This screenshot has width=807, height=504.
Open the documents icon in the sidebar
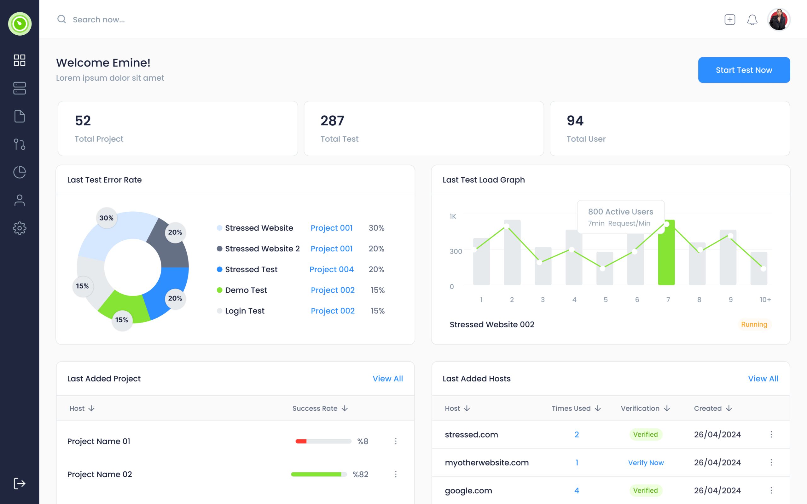20,116
